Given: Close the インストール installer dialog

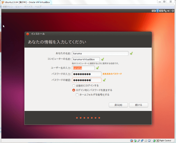Looking at the screenshot, I should tap(28, 34).
